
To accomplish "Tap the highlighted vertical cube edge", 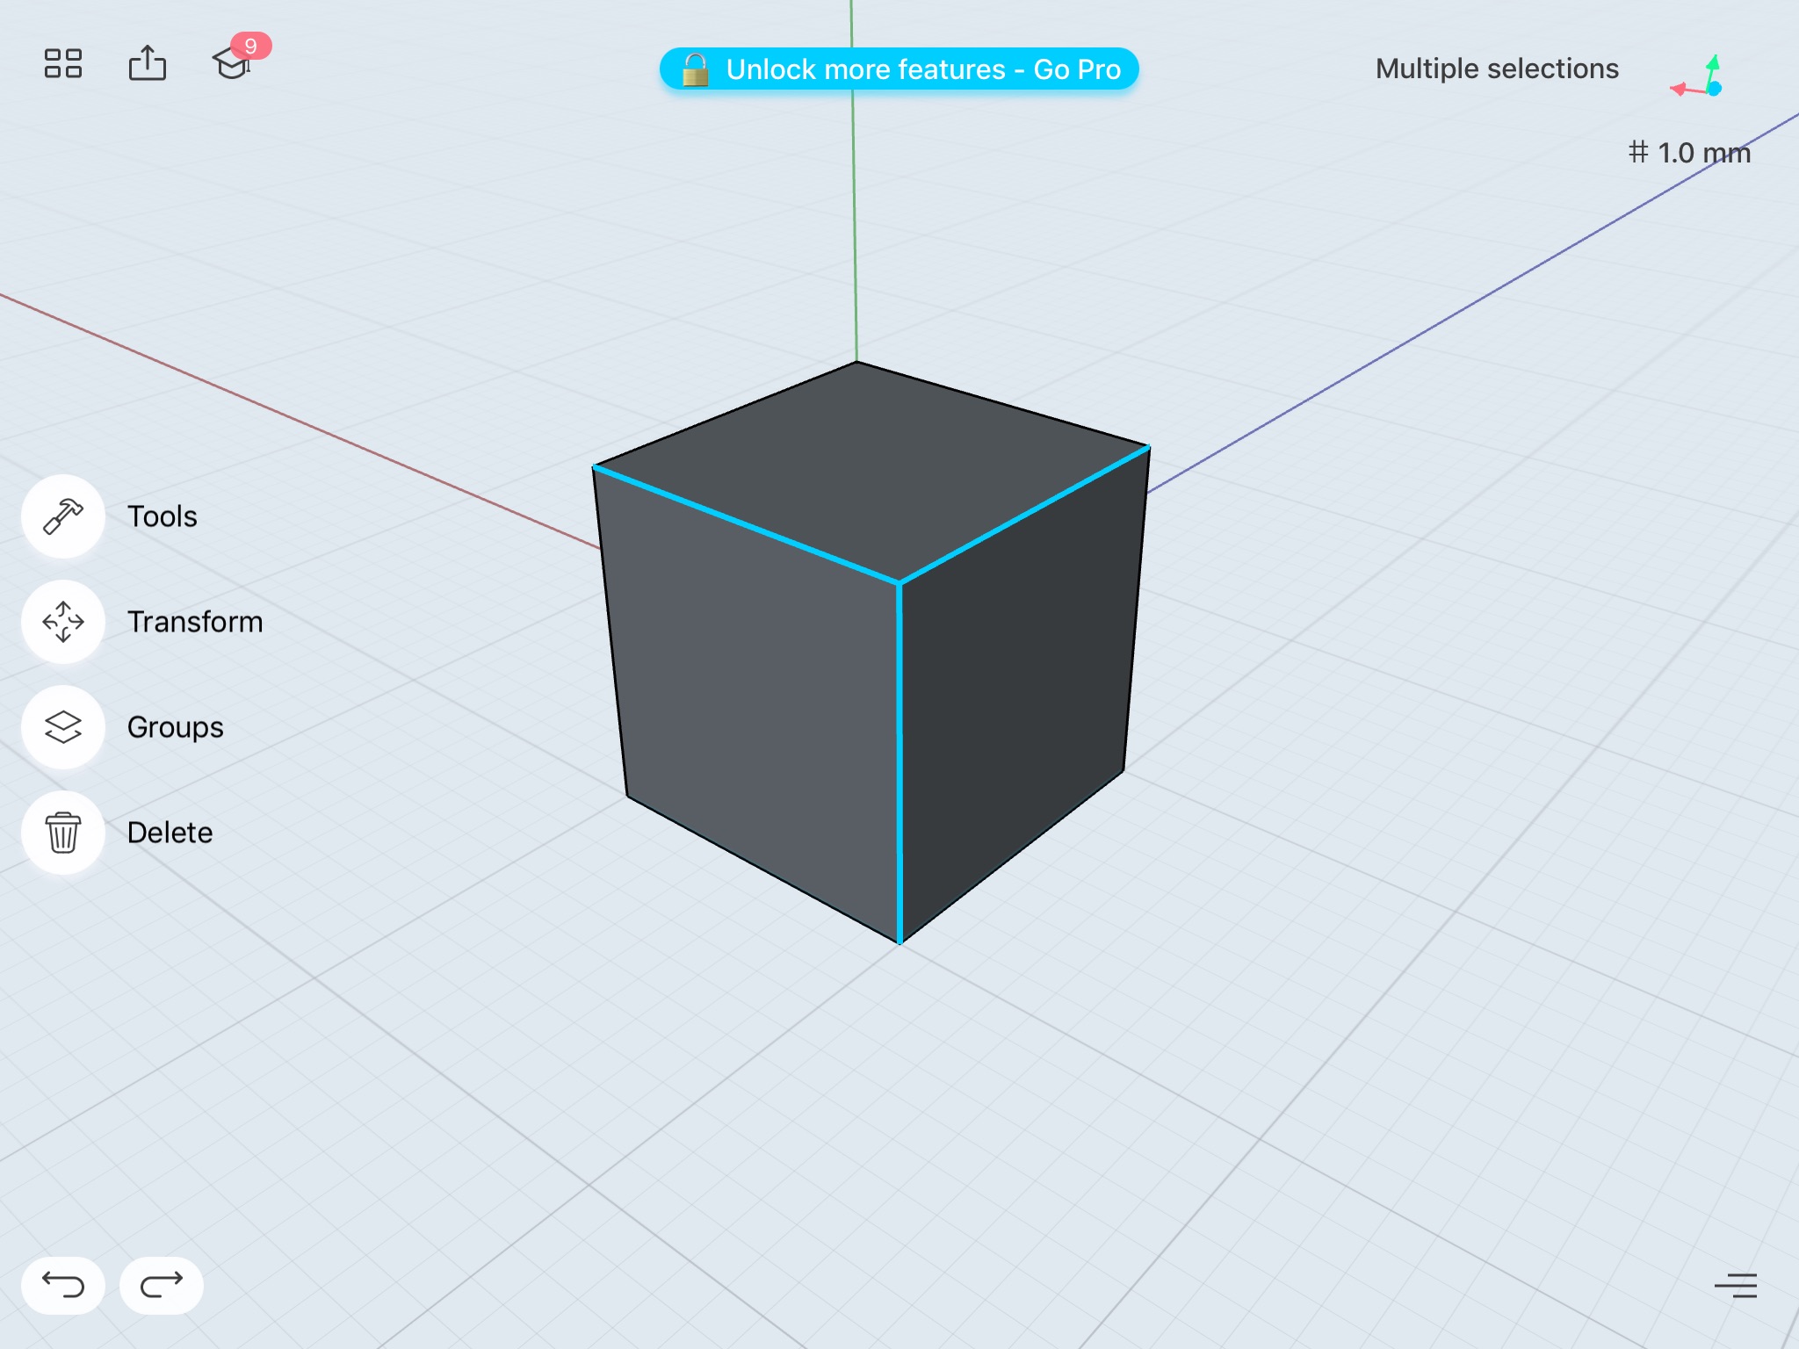I will [899, 764].
